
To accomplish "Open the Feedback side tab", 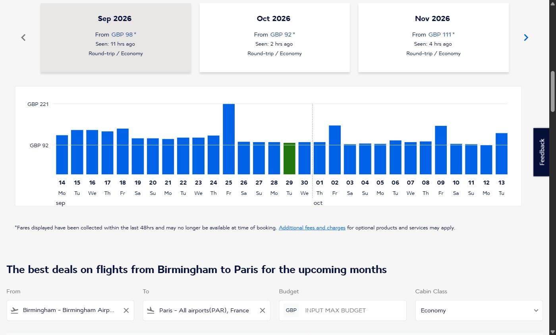I will [542, 152].
